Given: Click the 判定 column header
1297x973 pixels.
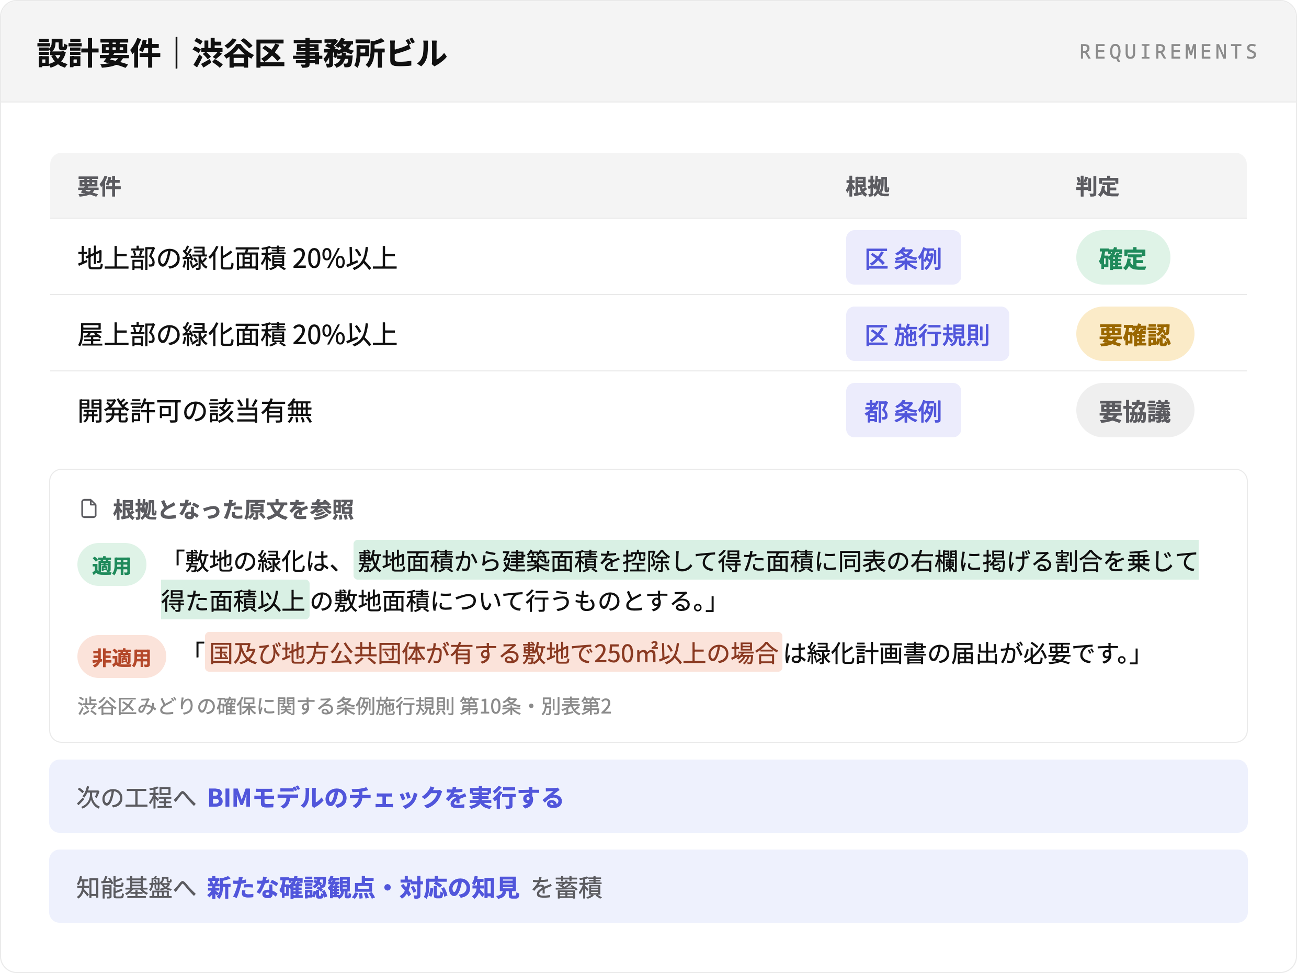Looking at the screenshot, I should (1097, 187).
